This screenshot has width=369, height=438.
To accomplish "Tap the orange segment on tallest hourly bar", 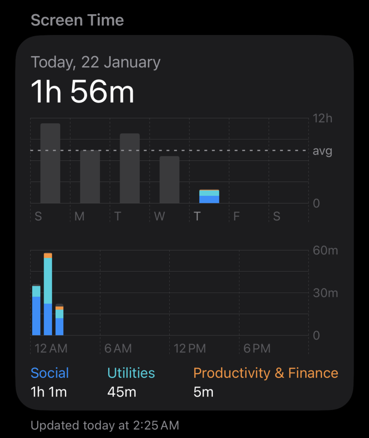I will [48, 255].
